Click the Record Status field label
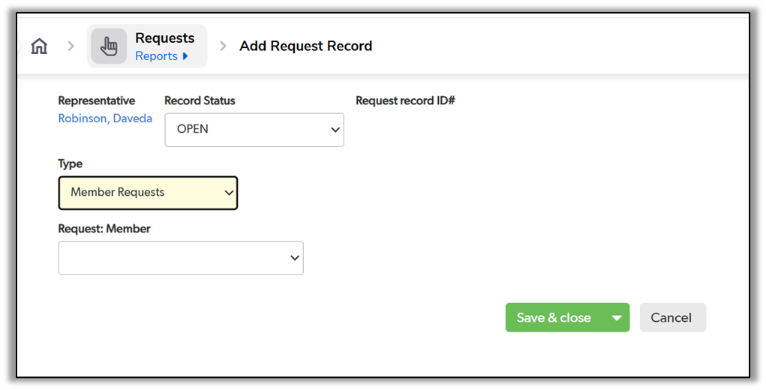 [x=200, y=100]
